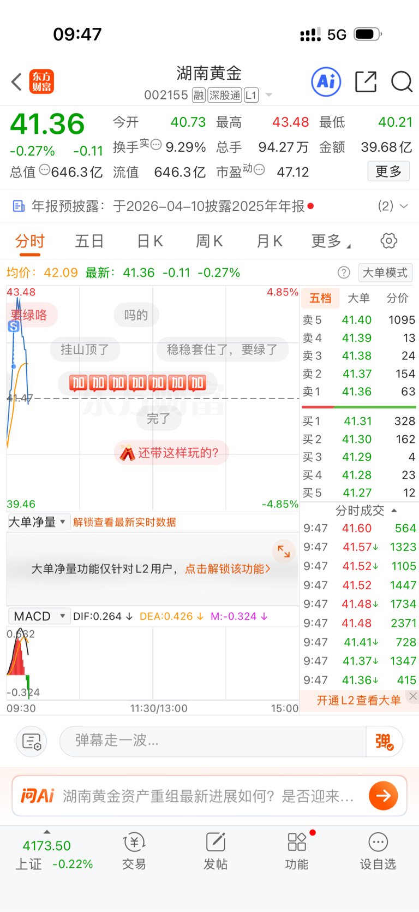
Task: Tap 点击解锁该功能 link
Action: (228, 568)
